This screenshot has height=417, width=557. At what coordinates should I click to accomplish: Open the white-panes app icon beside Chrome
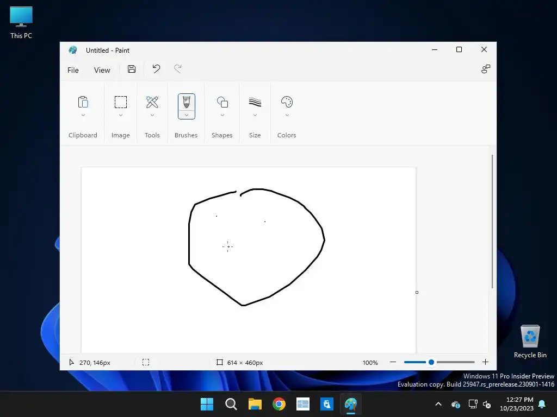point(302,404)
